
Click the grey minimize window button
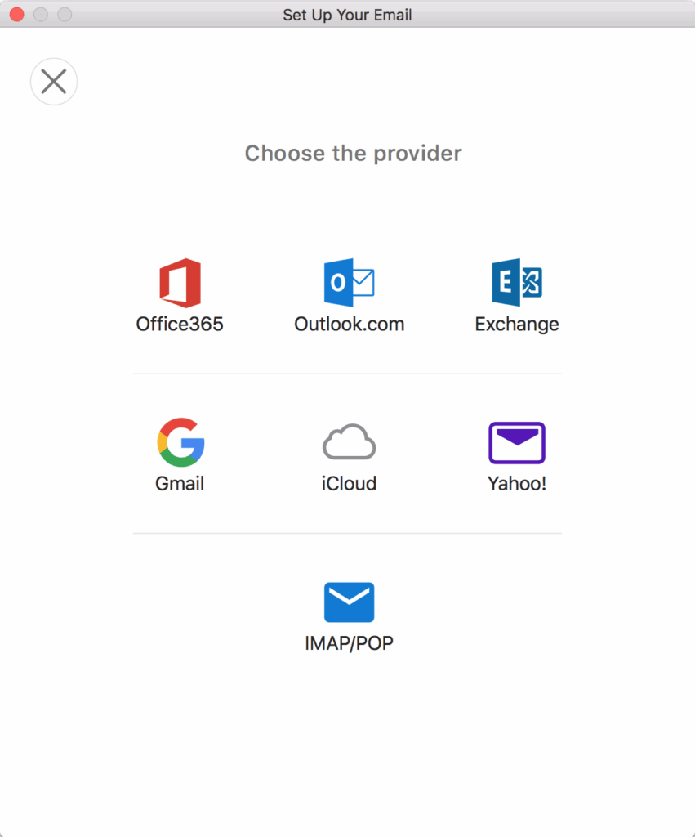40,15
